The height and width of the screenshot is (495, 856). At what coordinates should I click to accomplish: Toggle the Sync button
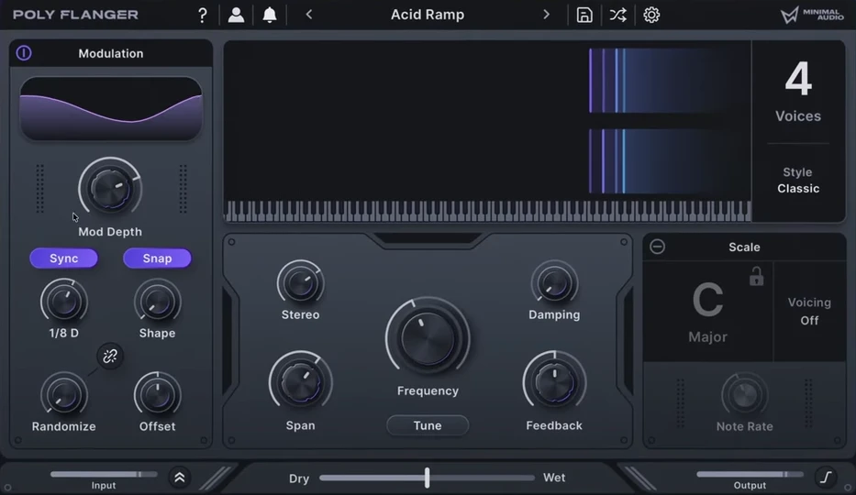coord(64,258)
